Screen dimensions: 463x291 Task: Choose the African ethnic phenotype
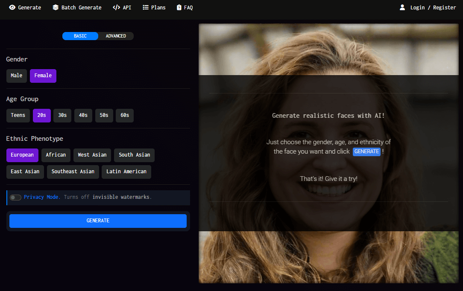coord(56,155)
